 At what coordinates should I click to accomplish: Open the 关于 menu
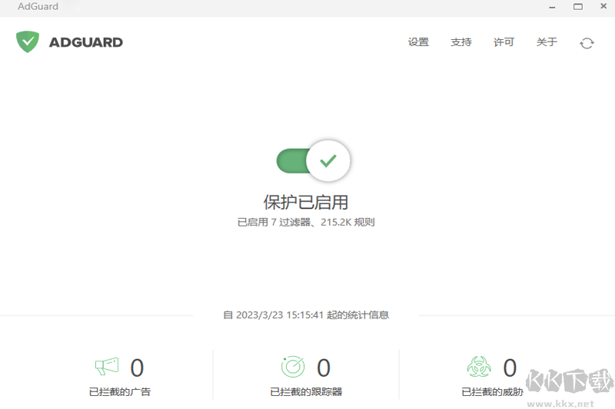[x=547, y=42]
